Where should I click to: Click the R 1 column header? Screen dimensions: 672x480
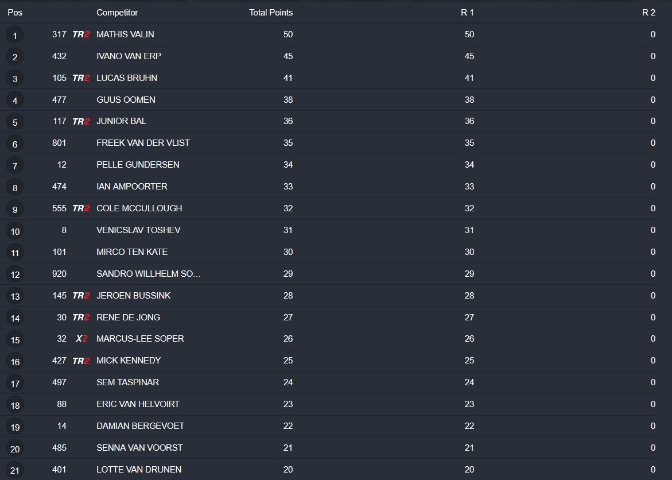(x=467, y=13)
